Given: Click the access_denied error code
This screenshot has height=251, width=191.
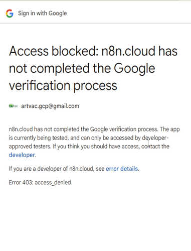Looking at the screenshot, I should (x=53, y=182).
